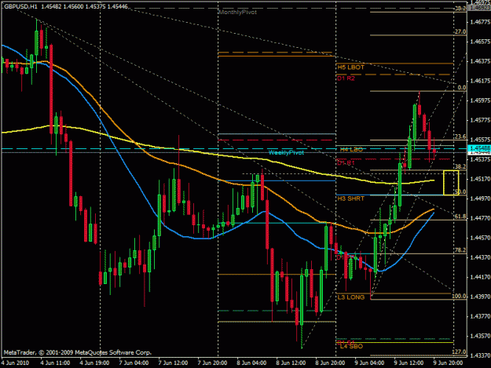Click price axis value 1.43570
The image size is (491, 368).
480,336
